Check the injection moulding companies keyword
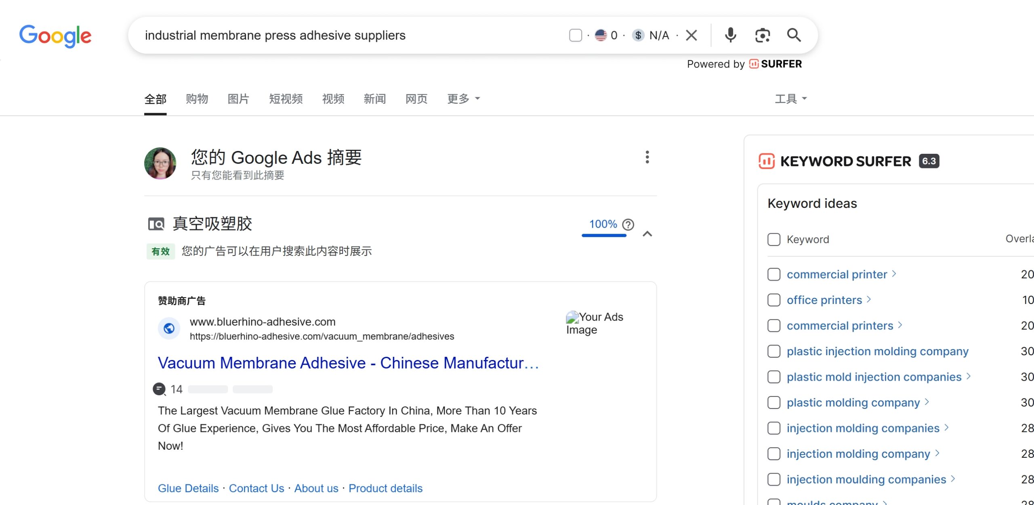Image resolution: width=1034 pixels, height=505 pixels. pos(774,480)
